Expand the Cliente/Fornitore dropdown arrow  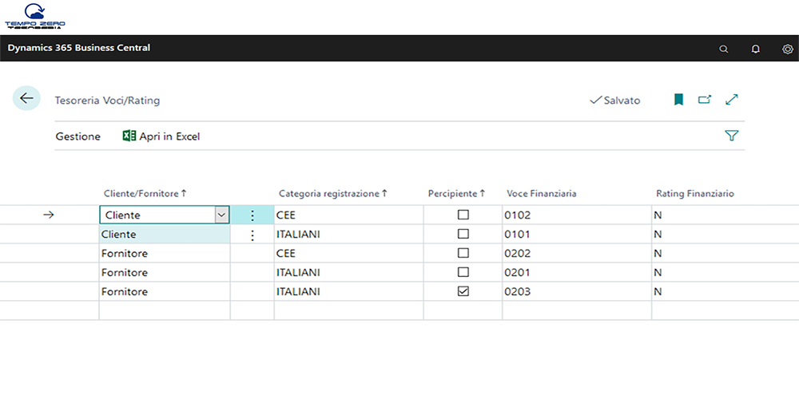click(x=221, y=215)
